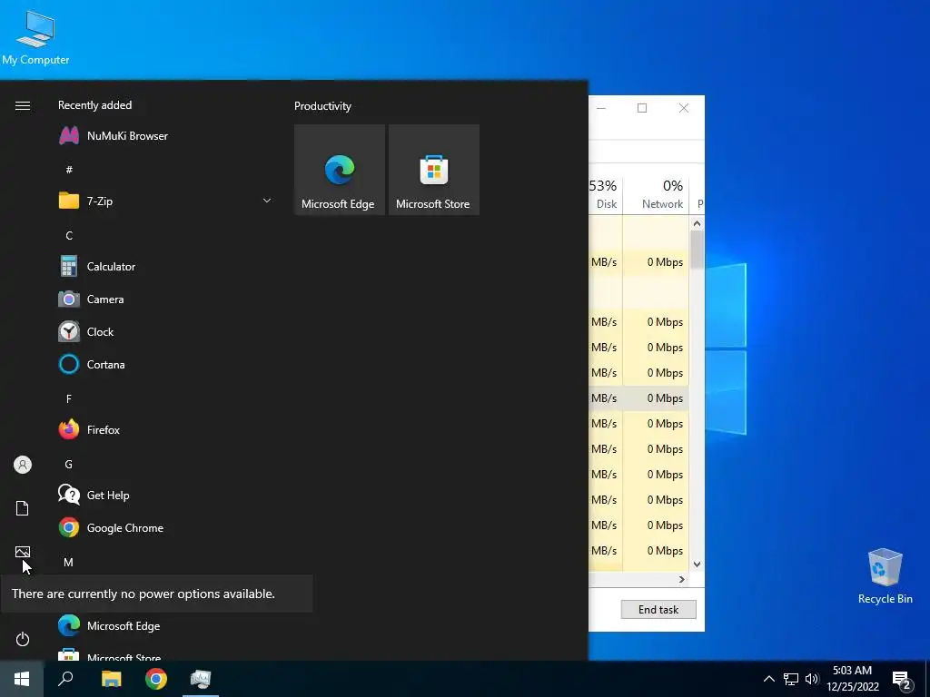Image resolution: width=930 pixels, height=697 pixels.
Task: Jump to the letter F section header
Action: [x=69, y=399]
